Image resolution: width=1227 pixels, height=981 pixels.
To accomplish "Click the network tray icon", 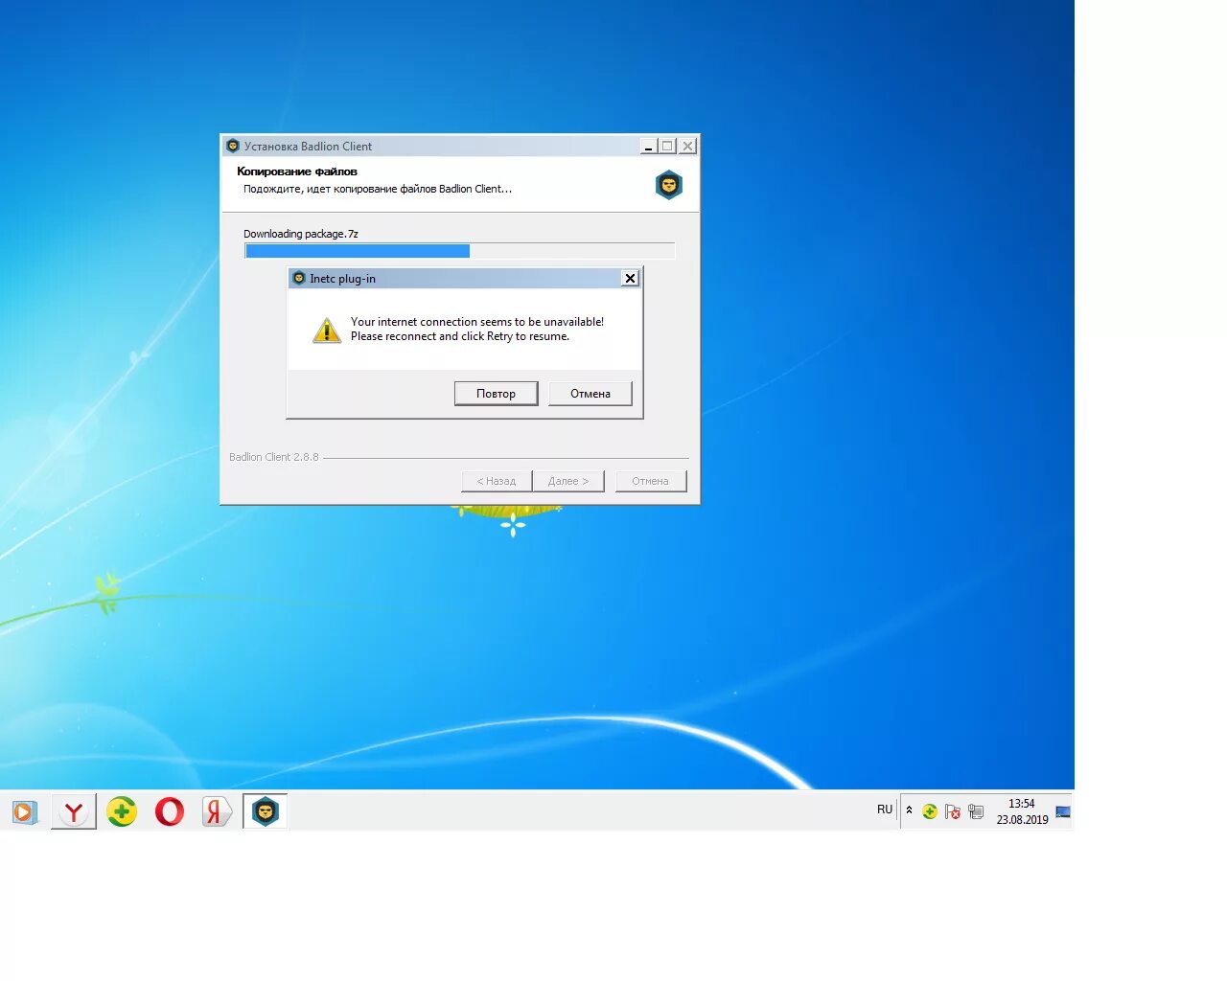I will click(976, 811).
